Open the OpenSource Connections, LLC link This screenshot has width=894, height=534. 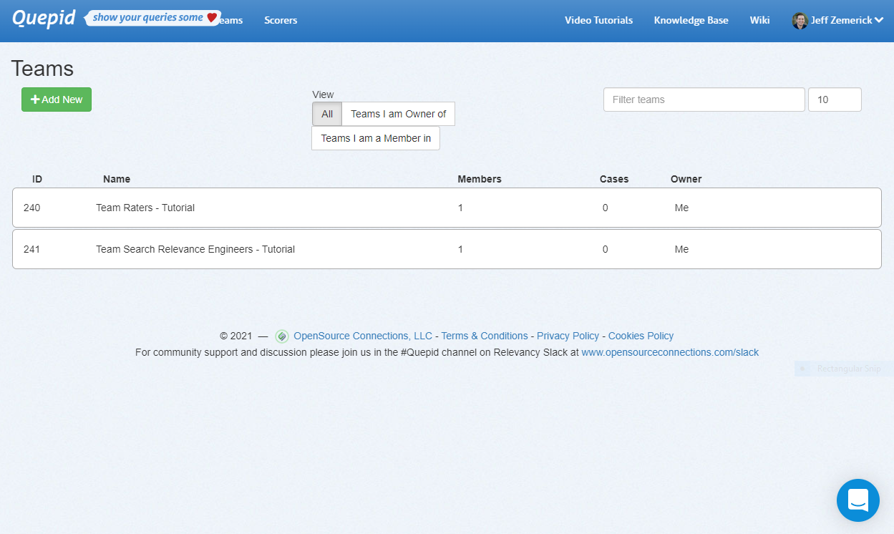[363, 336]
